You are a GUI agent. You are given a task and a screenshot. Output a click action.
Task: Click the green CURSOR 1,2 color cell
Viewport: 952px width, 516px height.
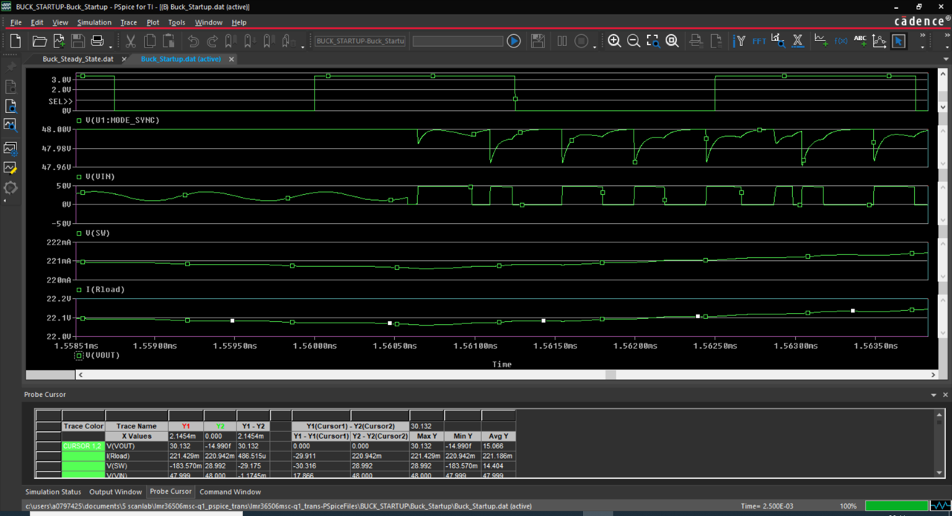tap(83, 446)
